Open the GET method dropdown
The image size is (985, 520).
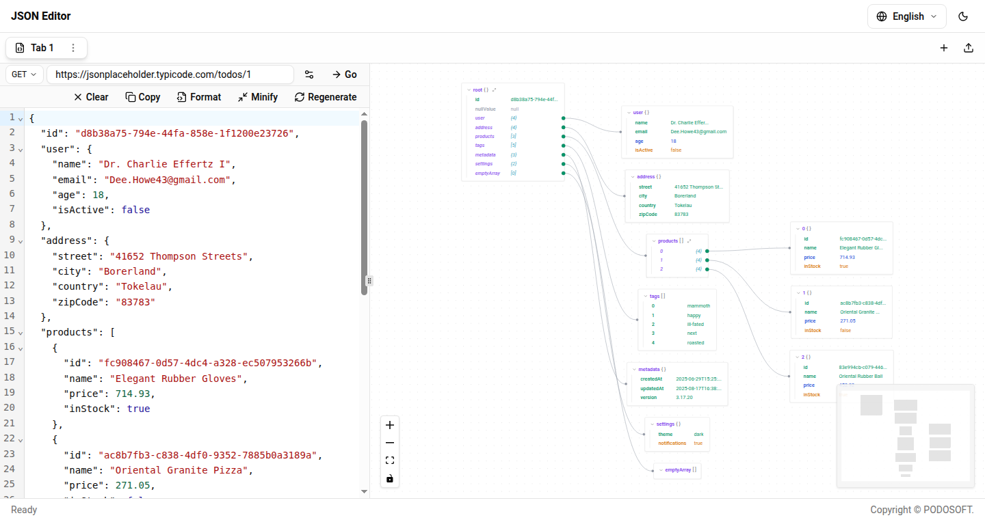(x=25, y=74)
